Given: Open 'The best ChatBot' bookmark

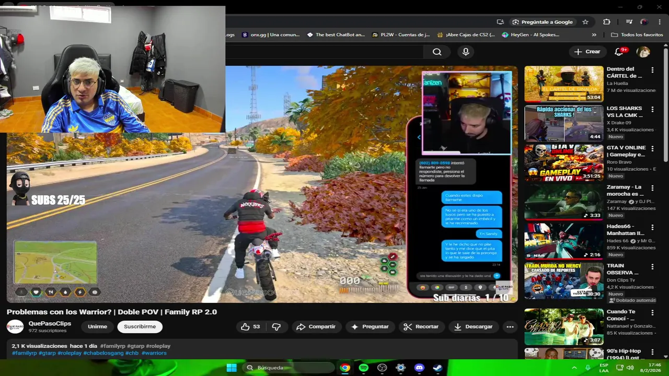Looking at the screenshot, I should click(336, 35).
